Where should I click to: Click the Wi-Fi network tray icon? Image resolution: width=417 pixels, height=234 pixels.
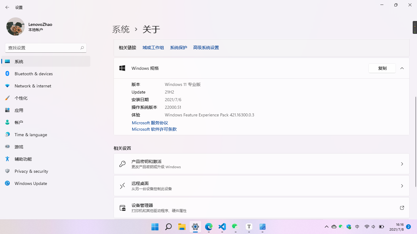click(367, 227)
